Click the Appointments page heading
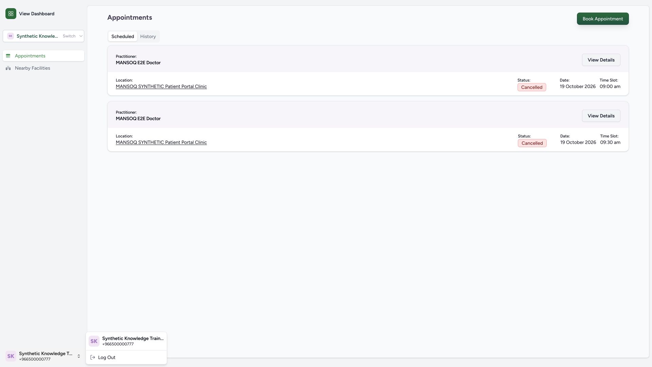The image size is (652, 367). (130, 18)
